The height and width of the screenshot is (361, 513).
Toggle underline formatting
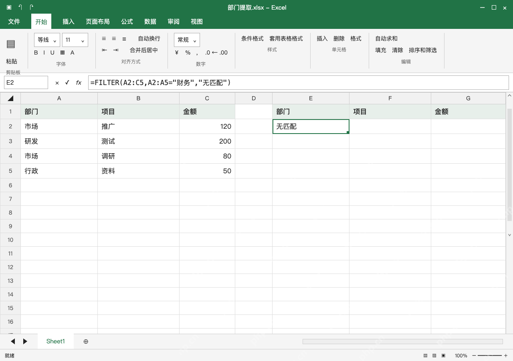(x=52, y=53)
